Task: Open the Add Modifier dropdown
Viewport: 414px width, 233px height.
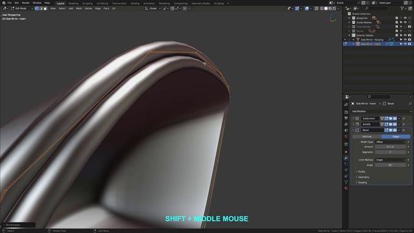Action: click(x=381, y=111)
